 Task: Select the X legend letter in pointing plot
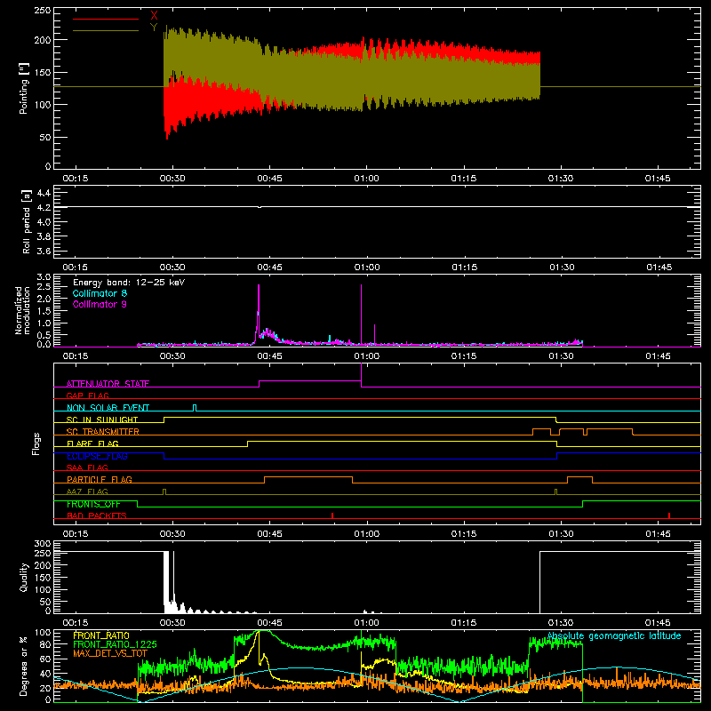[154, 16]
